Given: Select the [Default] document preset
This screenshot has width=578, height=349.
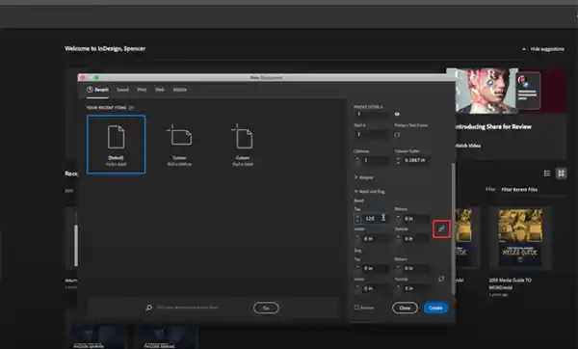Looking at the screenshot, I should 117,145.
